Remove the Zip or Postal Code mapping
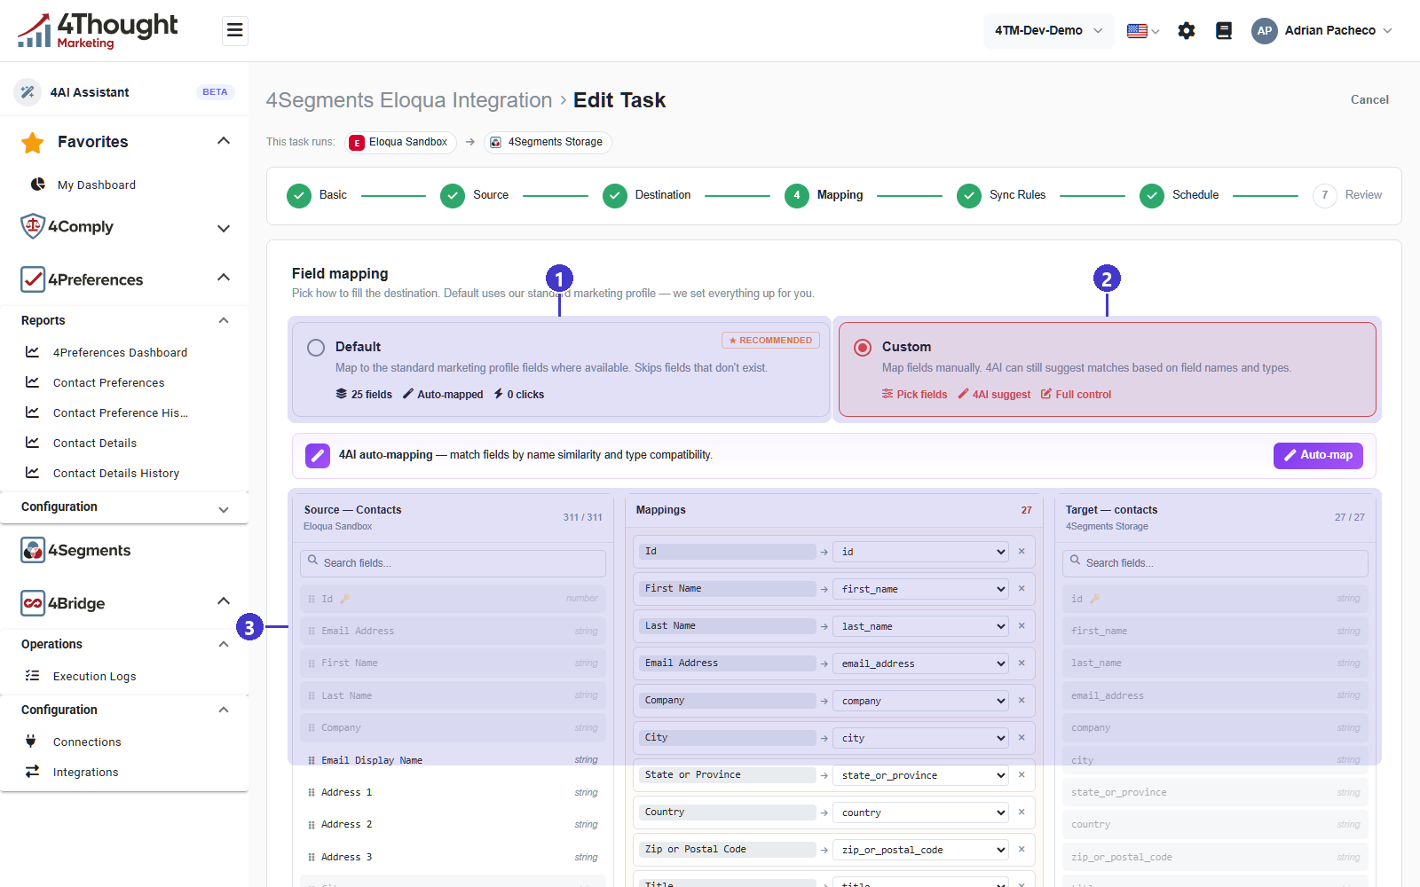Viewport: 1420px width, 887px height. (x=1022, y=850)
